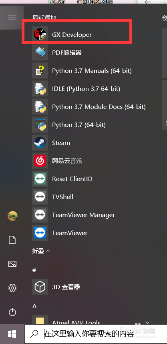Click the Windows Start button
Viewport: 167px width, 344px height.
point(12,334)
